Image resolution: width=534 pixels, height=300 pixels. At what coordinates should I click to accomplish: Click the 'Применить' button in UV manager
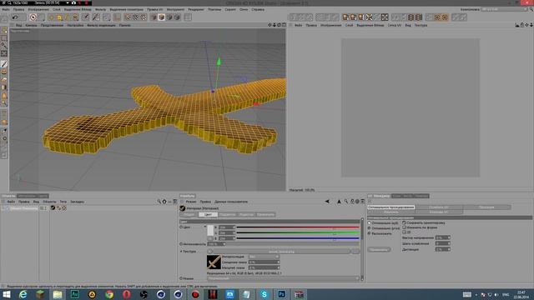click(x=379, y=249)
